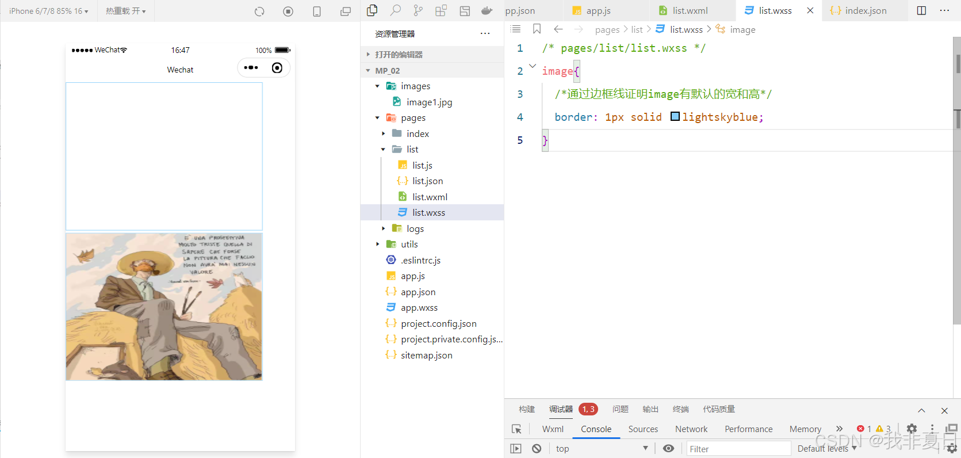Open image1.jpg in the file tree
Viewport: 961px width, 458px height.
click(429, 102)
